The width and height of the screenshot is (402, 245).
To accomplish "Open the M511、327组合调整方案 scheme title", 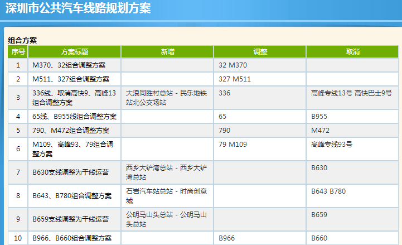I will (x=71, y=79).
